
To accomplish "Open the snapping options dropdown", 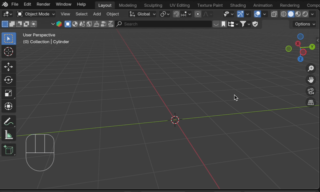I will click(x=185, y=14).
